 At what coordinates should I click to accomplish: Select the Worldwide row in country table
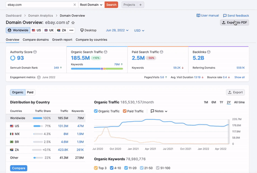pyautogui.click(x=45, y=118)
